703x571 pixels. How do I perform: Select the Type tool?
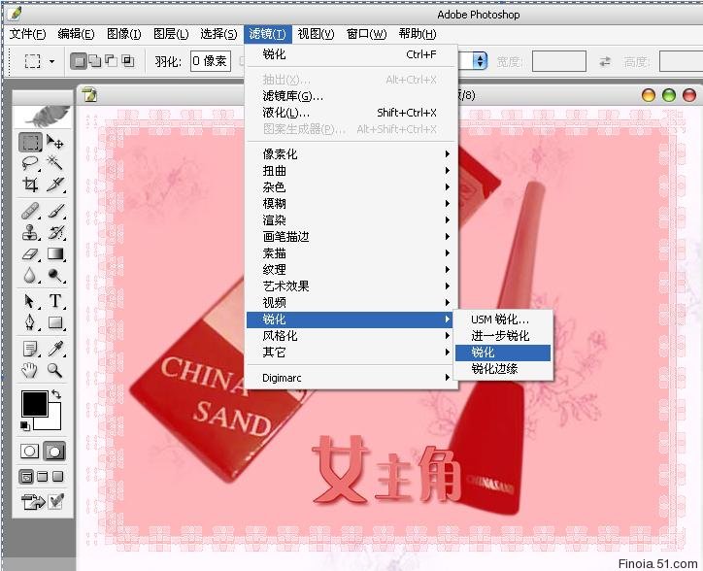[x=55, y=301]
